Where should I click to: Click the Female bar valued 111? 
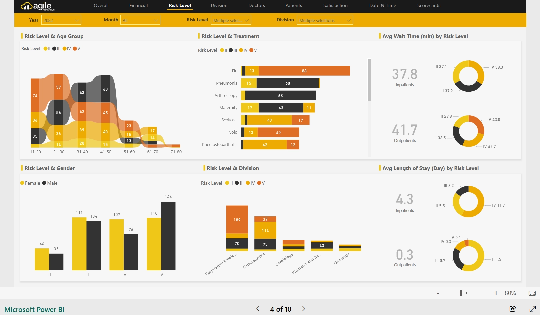tap(79, 244)
